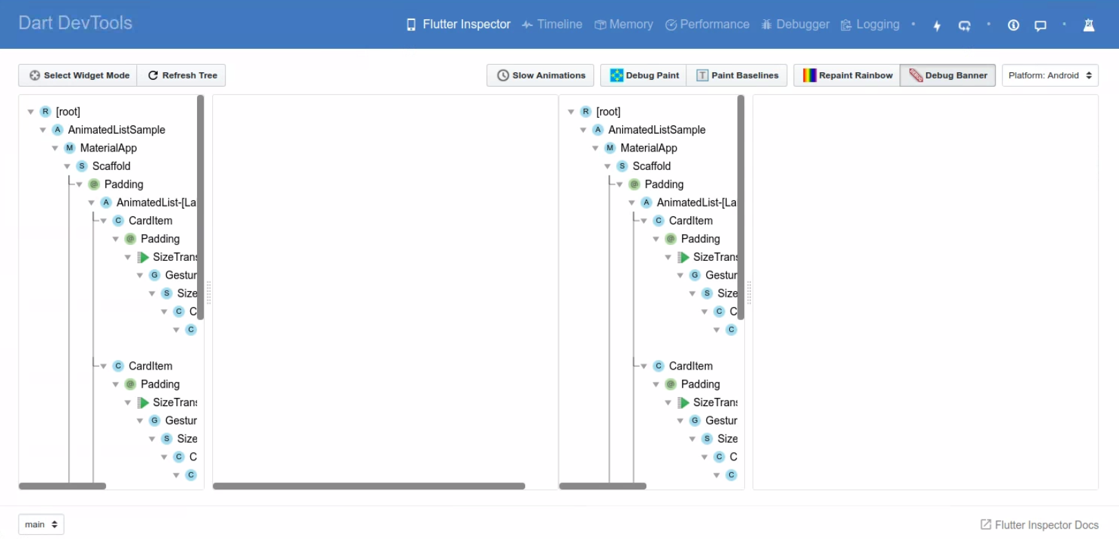1119x539 pixels.
Task: Click the hot restart icon in header
Action: (965, 25)
